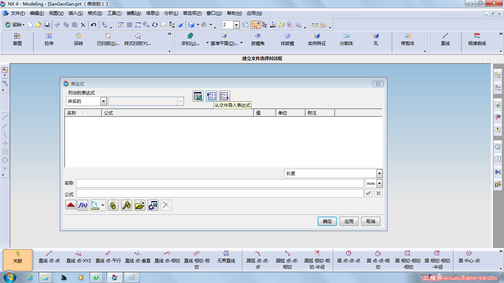Open the 长度 dimension type dropdown
Viewport: 504px width, 283px height.
point(379,173)
